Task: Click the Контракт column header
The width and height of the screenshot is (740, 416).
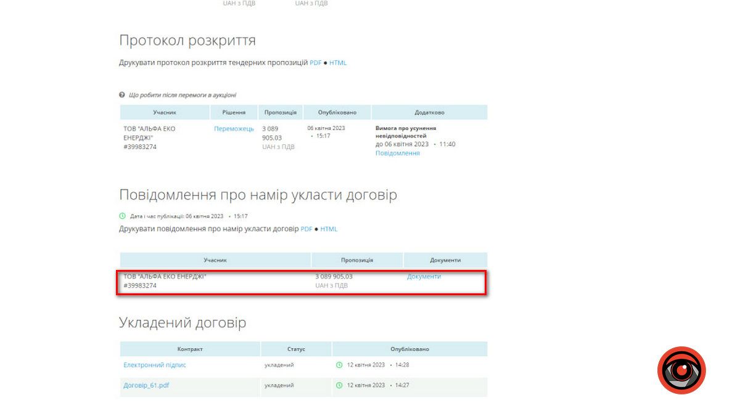Action: click(x=190, y=349)
